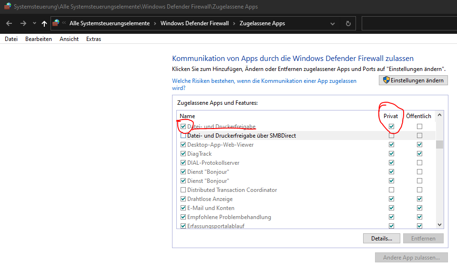Toggle Privat for DIAL-Protokollserver
The height and width of the screenshot is (270, 457).
pos(391,162)
